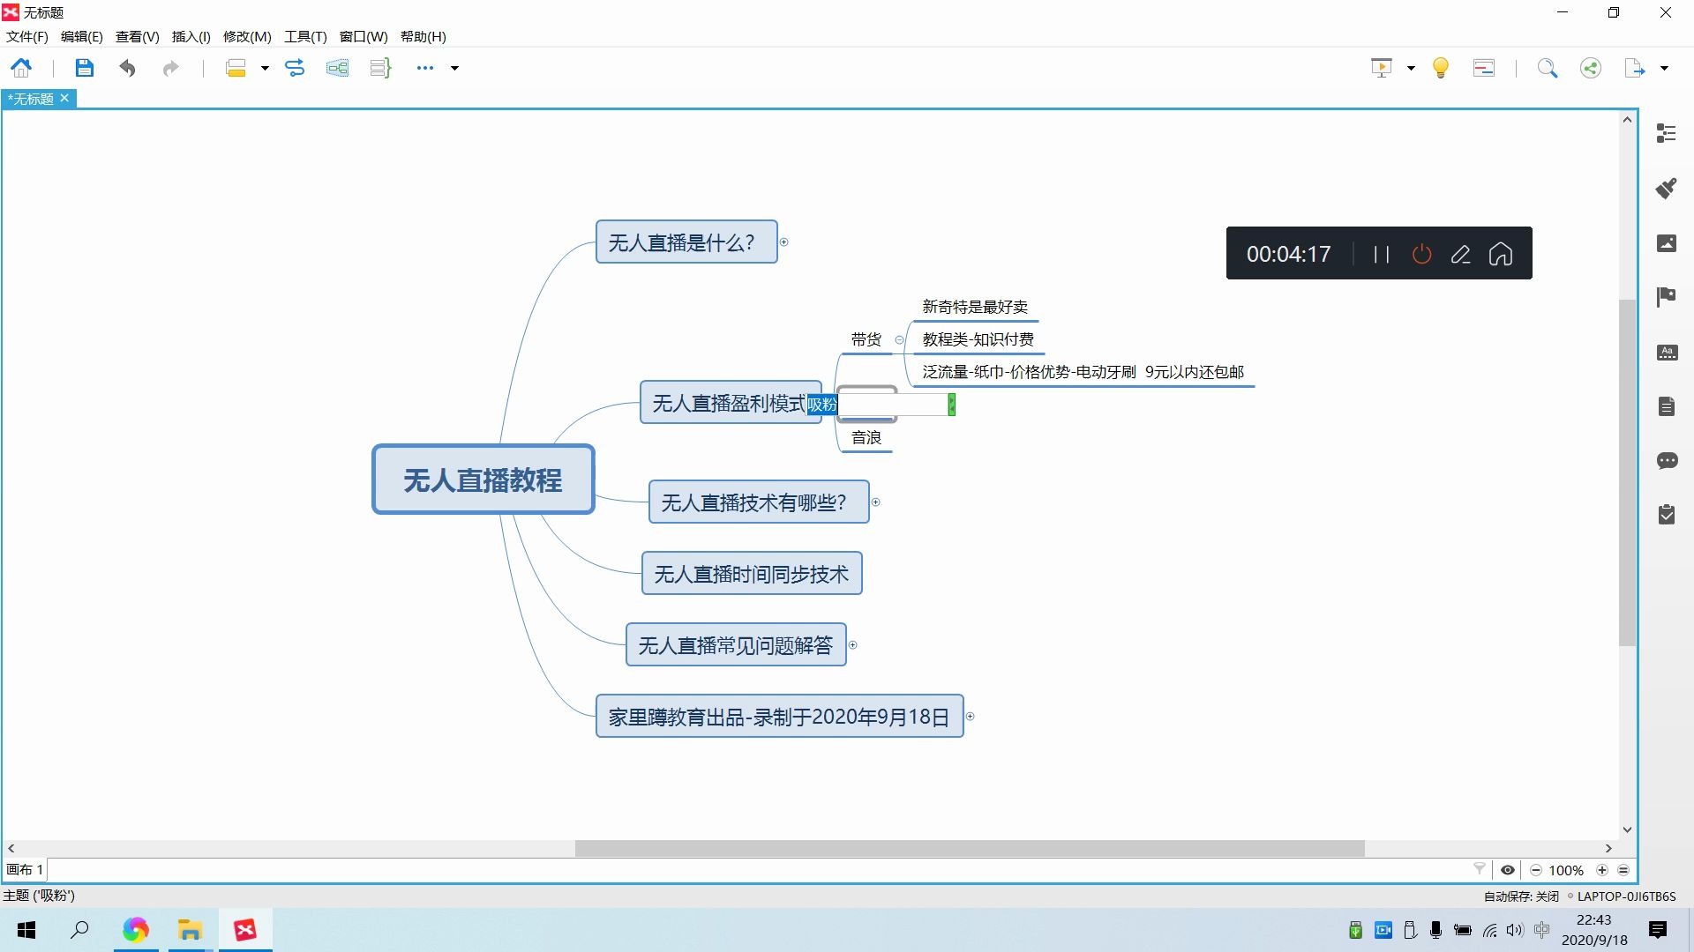Open the Gantt chart view icon
The height and width of the screenshot is (952, 1694).
(x=1484, y=68)
